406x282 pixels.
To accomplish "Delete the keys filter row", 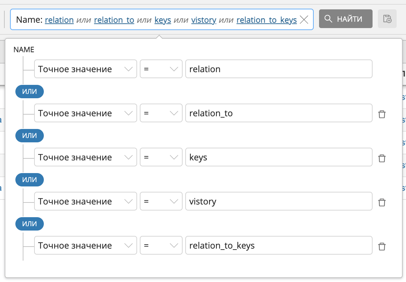I will (382, 158).
